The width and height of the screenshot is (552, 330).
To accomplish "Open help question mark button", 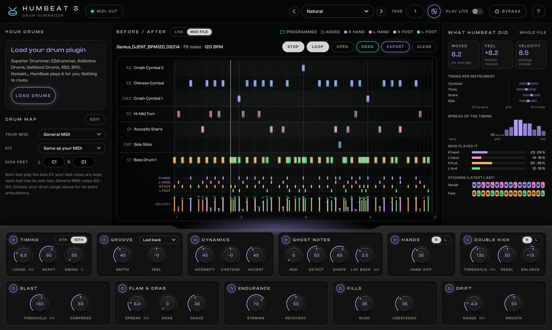I will tap(538, 12).
